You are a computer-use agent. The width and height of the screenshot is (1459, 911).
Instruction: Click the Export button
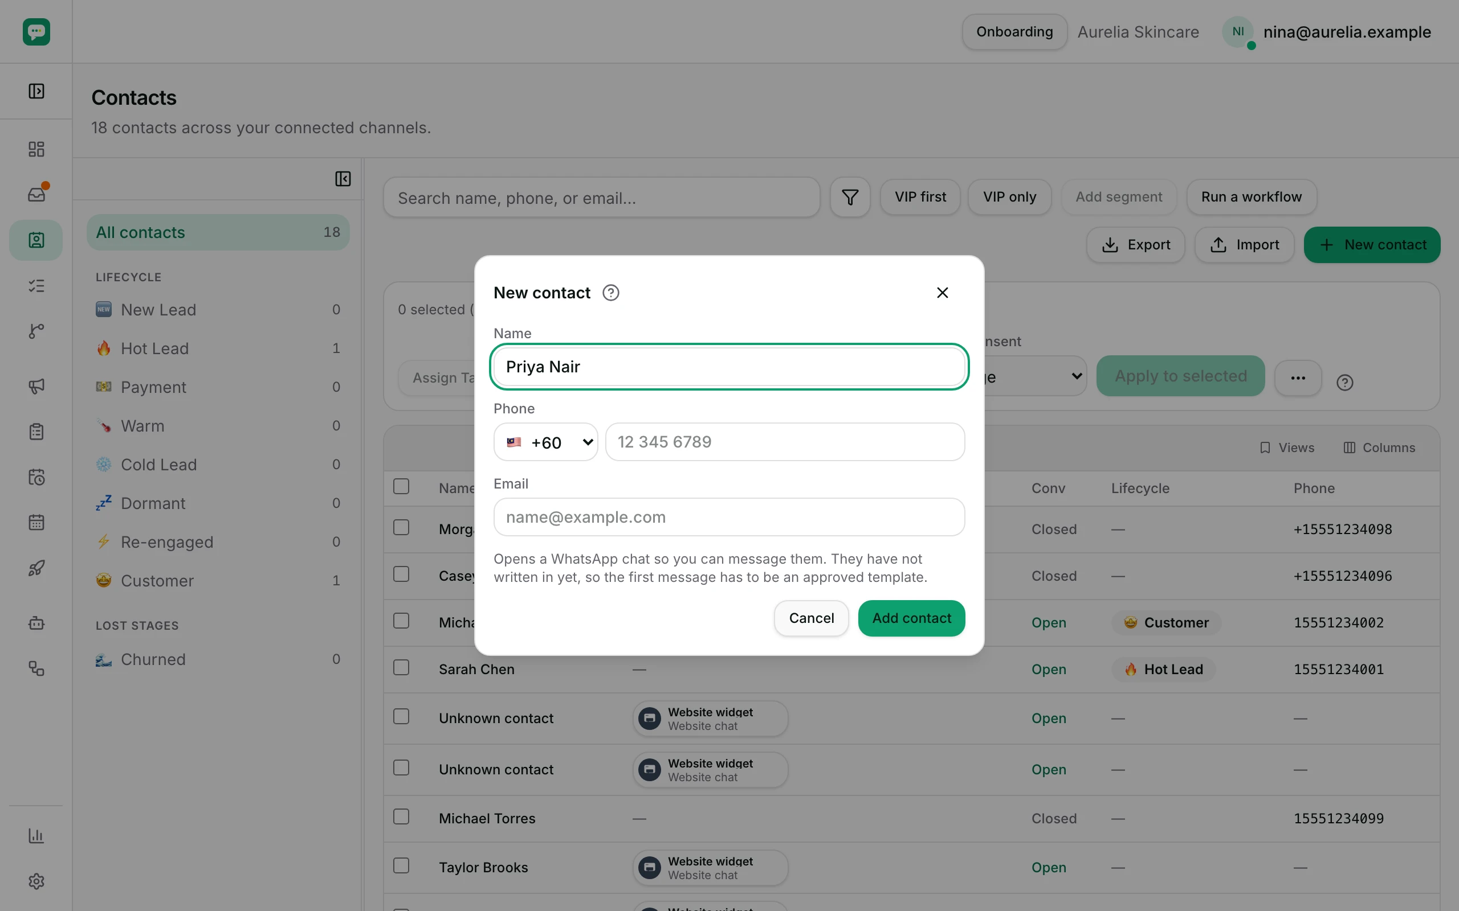pos(1136,245)
